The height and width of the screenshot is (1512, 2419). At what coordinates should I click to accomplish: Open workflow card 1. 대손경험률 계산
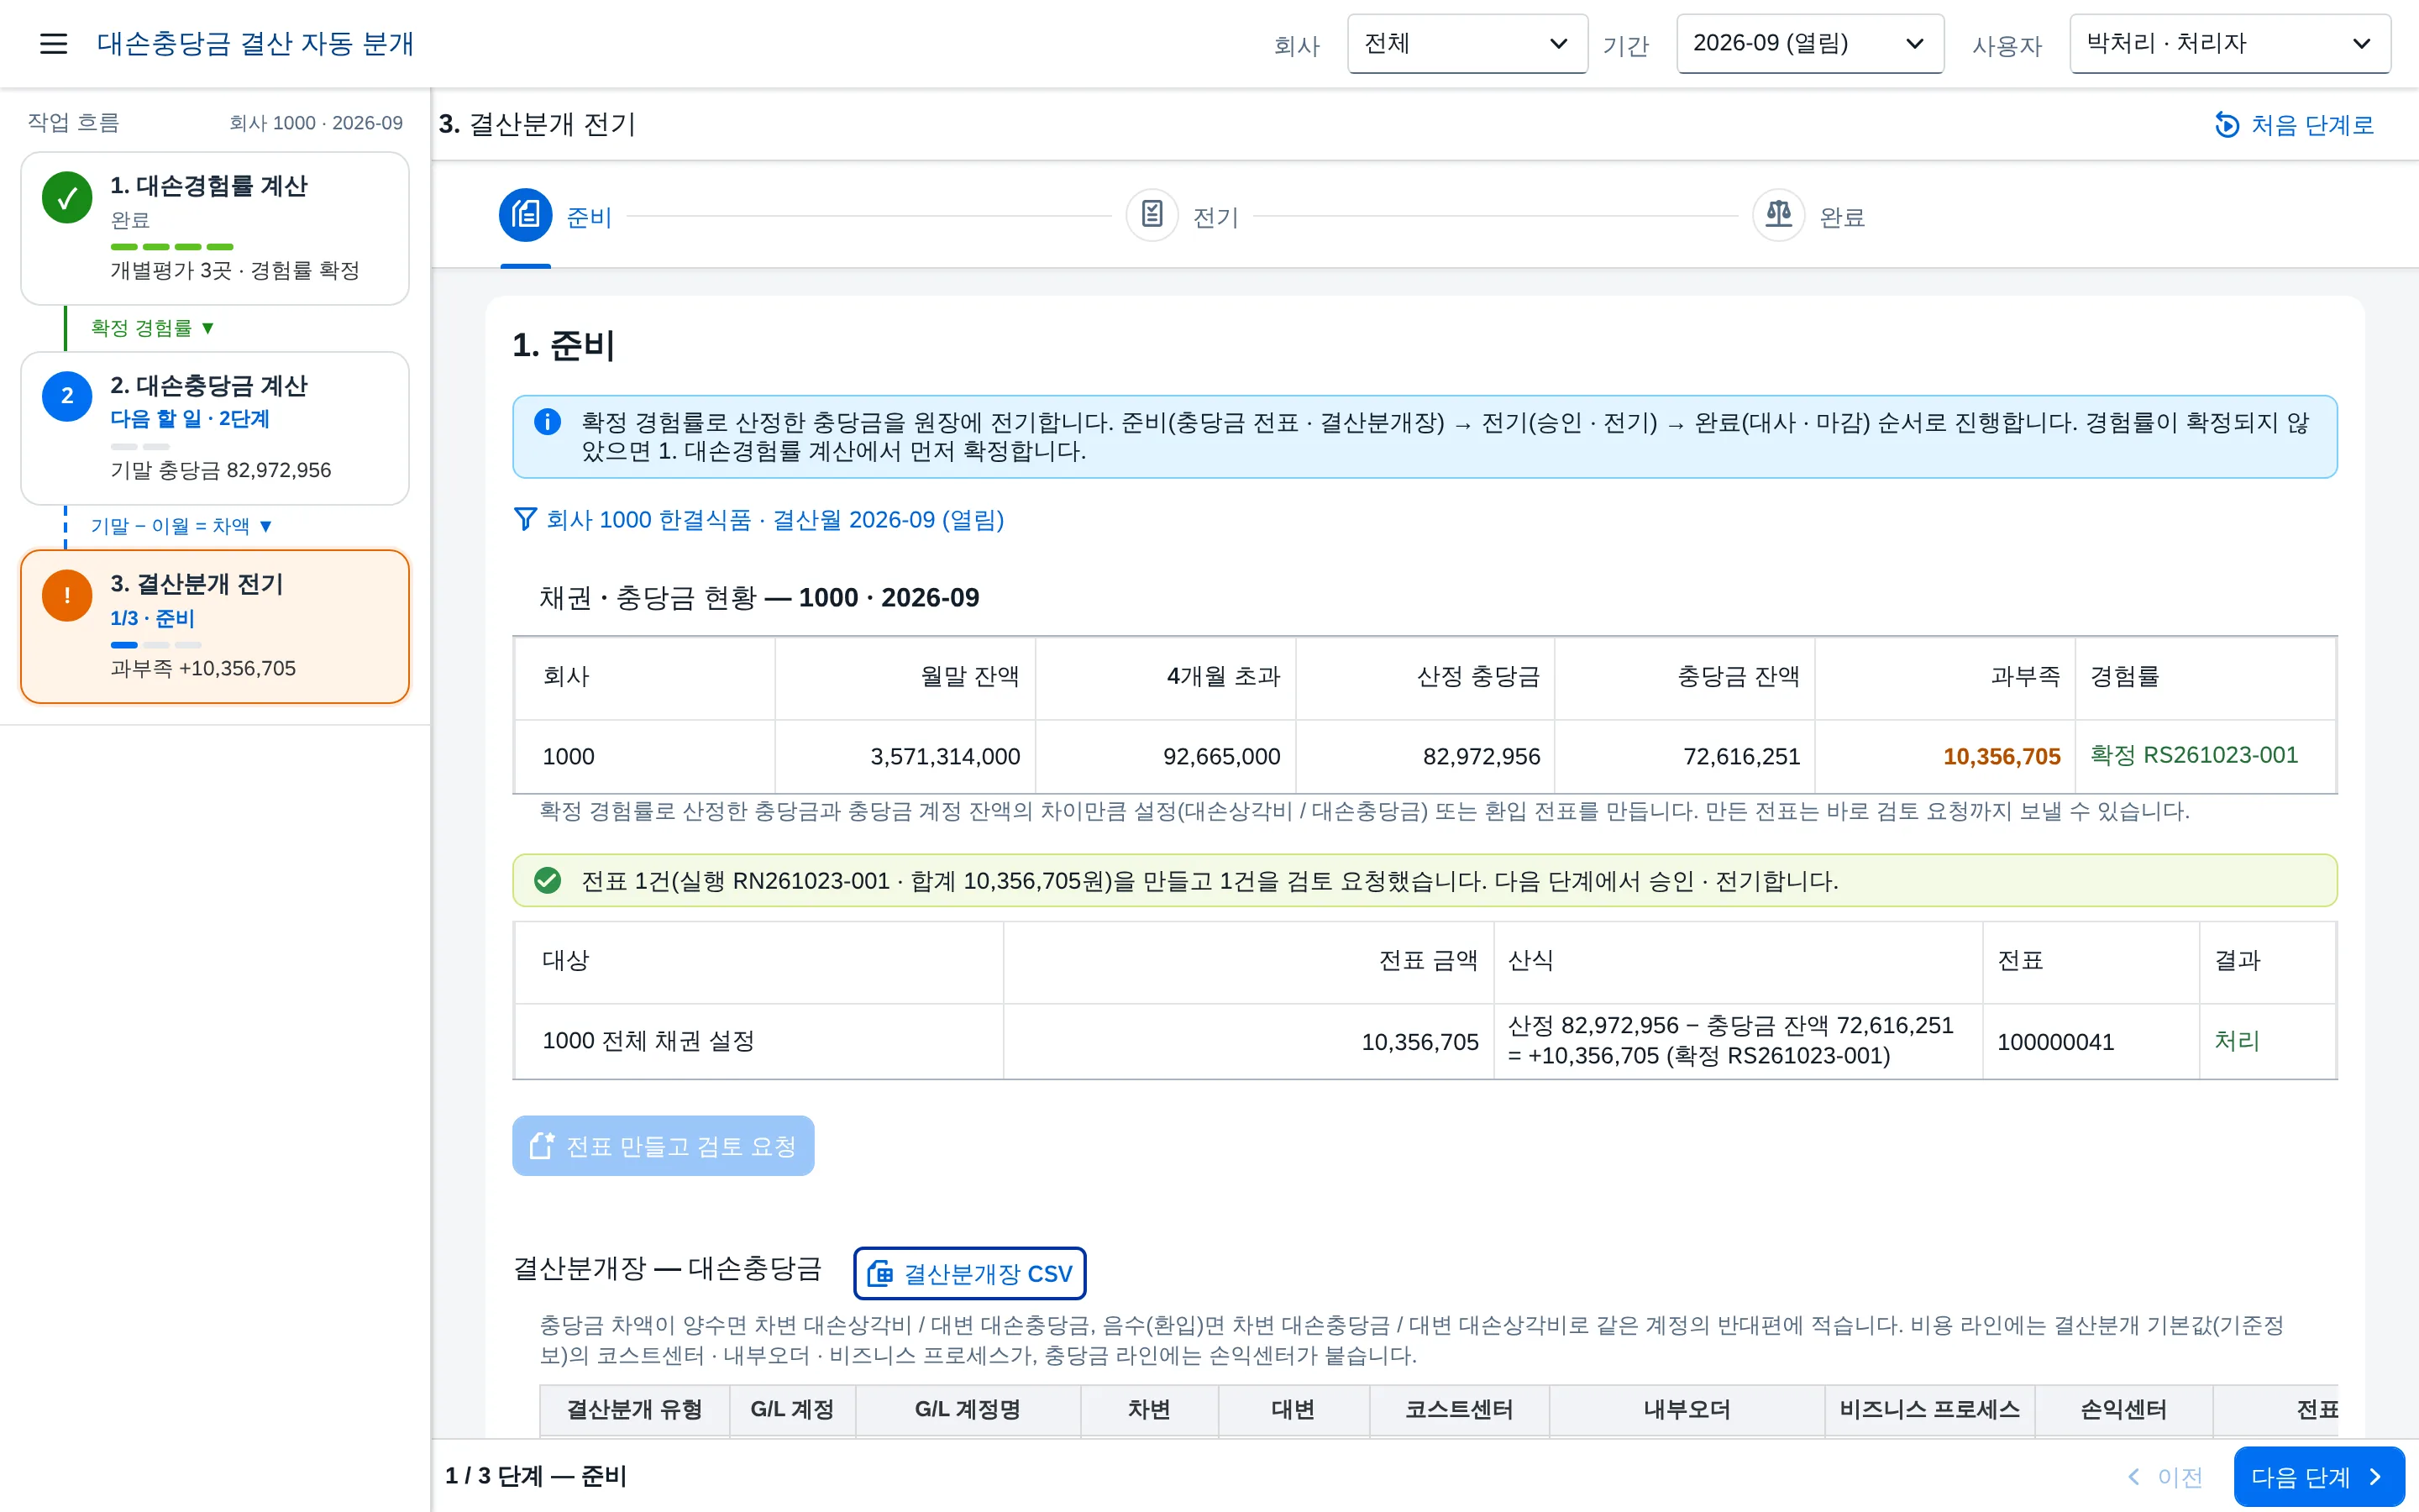click(x=215, y=228)
